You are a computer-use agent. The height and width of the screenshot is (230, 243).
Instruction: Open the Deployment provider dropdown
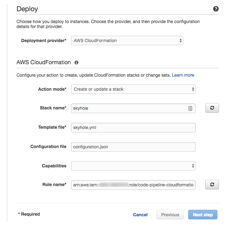pos(127,41)
